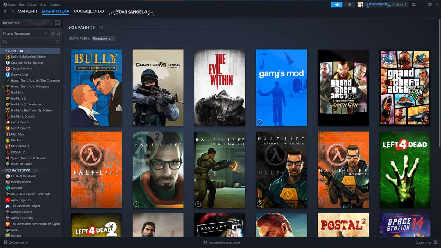The width and height of the screenshot is (441, 248).
Task: Click the back navigation arrow
Action: coord(5,11)
